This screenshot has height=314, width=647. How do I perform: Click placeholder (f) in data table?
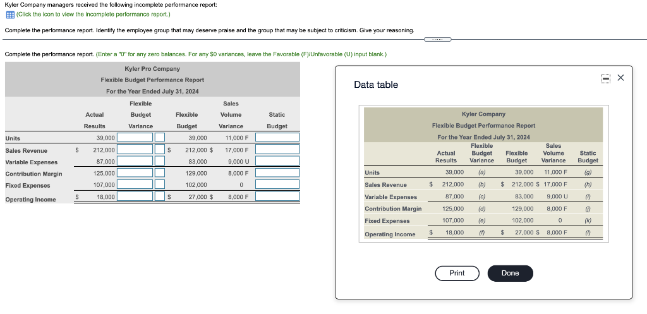point(481,232)
